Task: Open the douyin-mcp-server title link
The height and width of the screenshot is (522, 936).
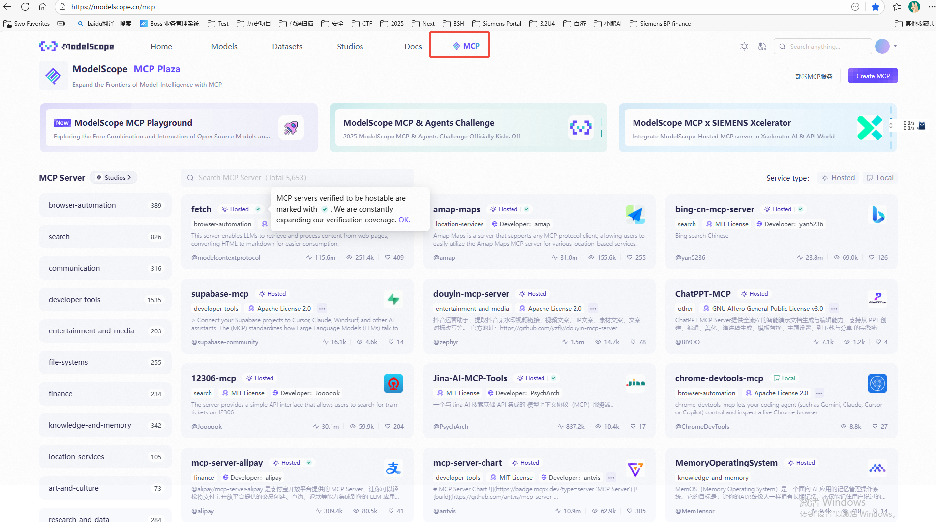Action: click(471, 293)
